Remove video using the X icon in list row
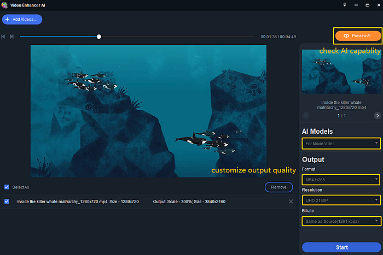The height and width of the screenshot is (255, 383). [291, 201]
